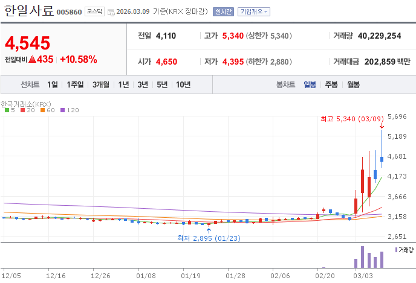Click the purple 거래량 legend swatch

pos(396,250)
